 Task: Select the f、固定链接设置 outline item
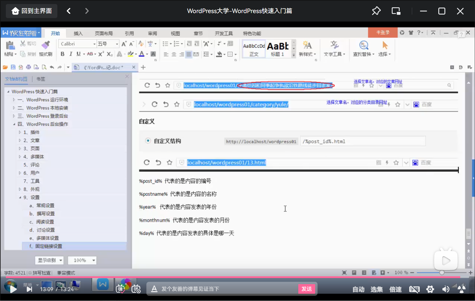[74, 246]
